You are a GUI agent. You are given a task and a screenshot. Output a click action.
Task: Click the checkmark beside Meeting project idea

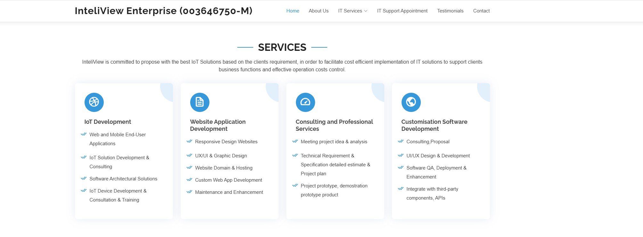[x=295, y=141]
